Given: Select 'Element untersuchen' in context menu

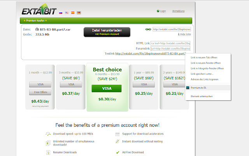Looking at the screenshot, I should click(202, 96).
